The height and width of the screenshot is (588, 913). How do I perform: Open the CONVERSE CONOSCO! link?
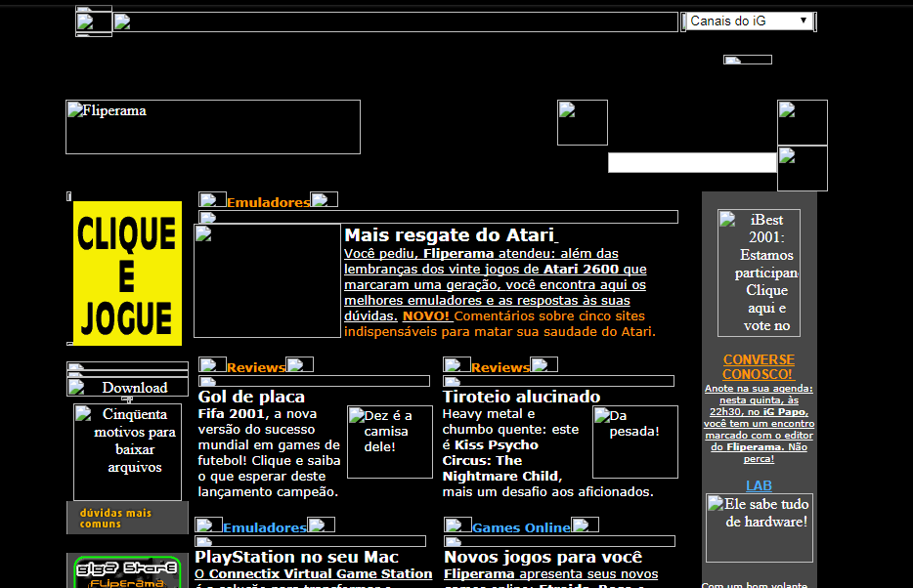pos(759,367)
